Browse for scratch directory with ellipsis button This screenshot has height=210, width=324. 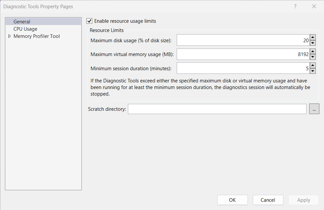point(314,109)
